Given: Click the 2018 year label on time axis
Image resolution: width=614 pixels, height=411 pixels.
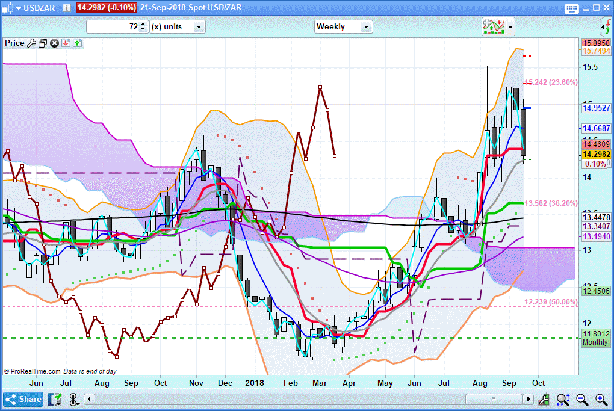Looking at the screenshot, I should [255, 383].
